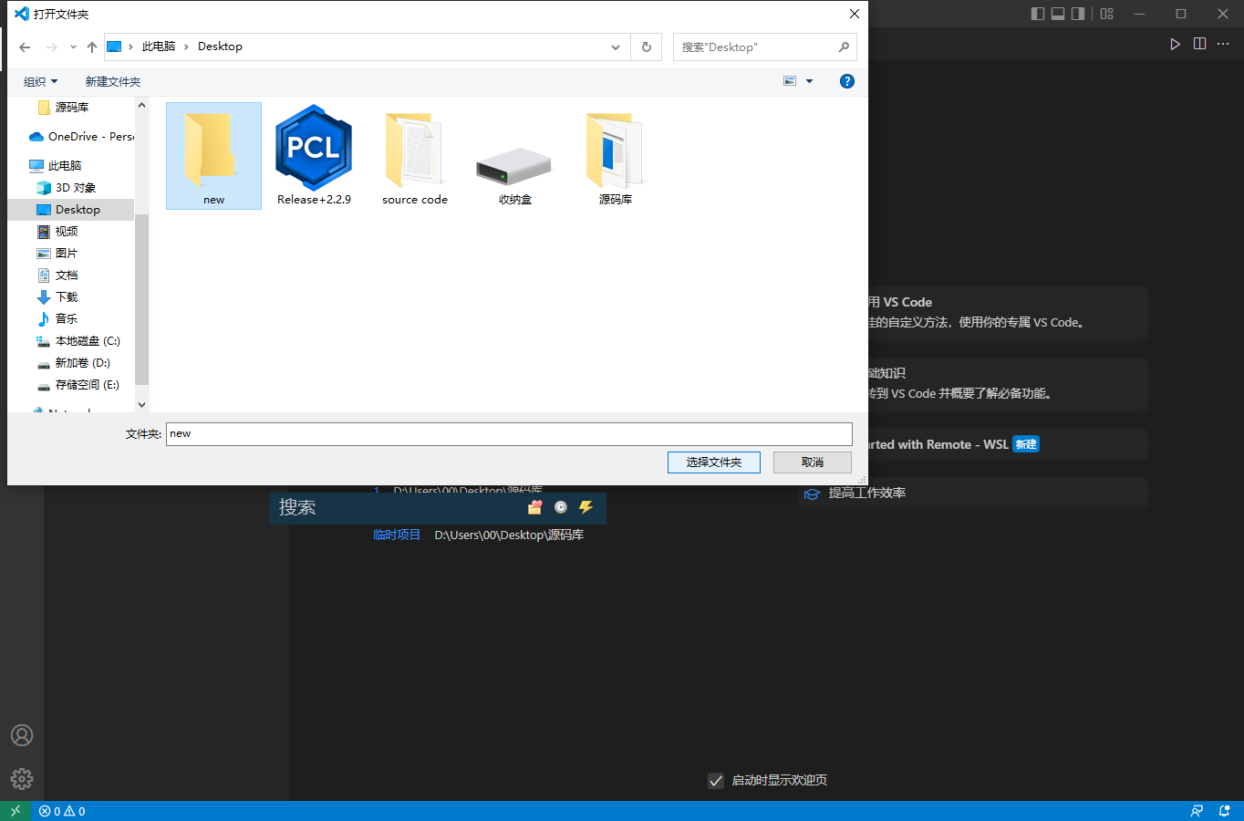Go back with the dialog back arrow

click(x=25, y=47)
